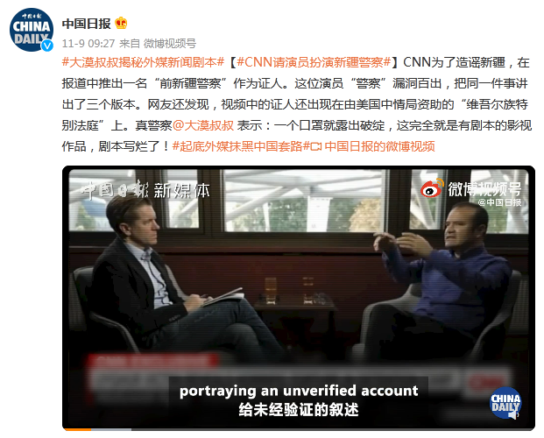Screen dimensions: 544x438
Task: Click the 中国日报 新媒体 watermark in video
Action: click(x=145, y=190)
